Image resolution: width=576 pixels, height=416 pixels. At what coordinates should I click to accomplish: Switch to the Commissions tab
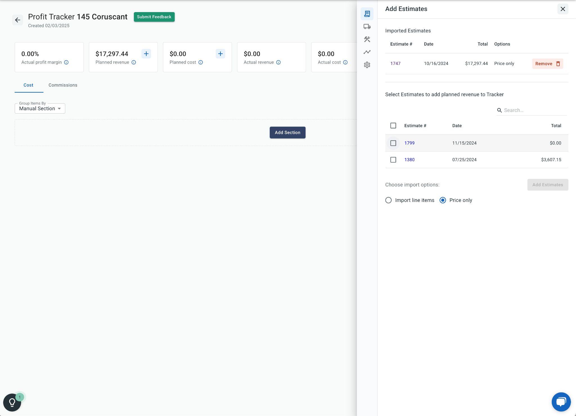63,85
